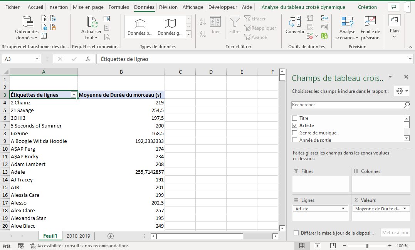This screenshot has height=250, width=415.
Task: Add a new sheet
Action: pyautogui.click(x=111, y=236)
